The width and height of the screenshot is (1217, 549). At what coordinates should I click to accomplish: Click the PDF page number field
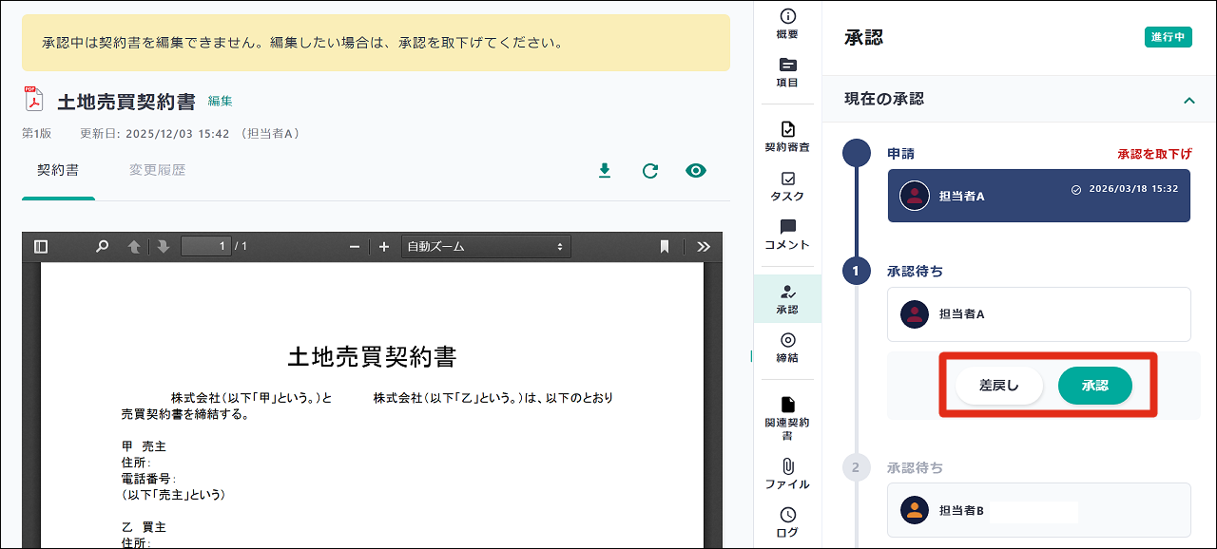(205, 247)
